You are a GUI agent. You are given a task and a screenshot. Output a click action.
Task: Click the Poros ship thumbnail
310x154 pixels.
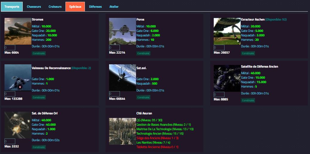(x=123, y=31)
